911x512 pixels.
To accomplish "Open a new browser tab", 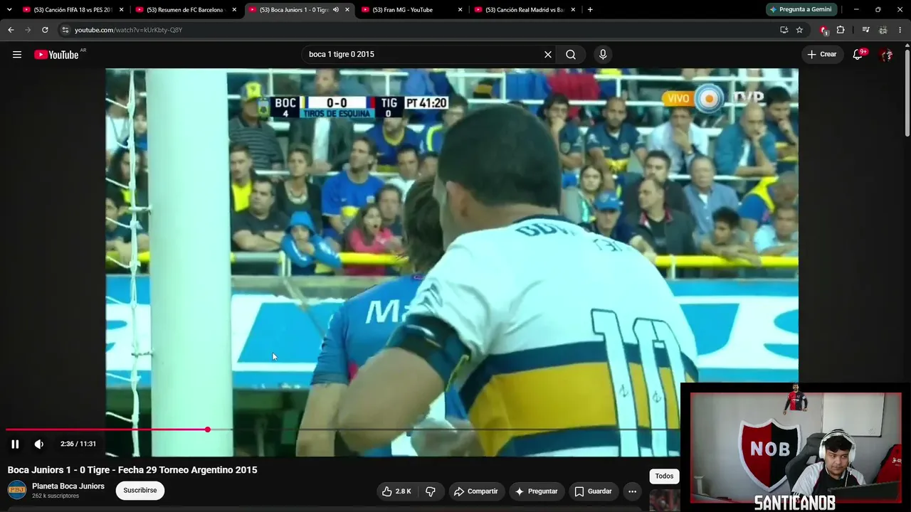I will (590, 10).
